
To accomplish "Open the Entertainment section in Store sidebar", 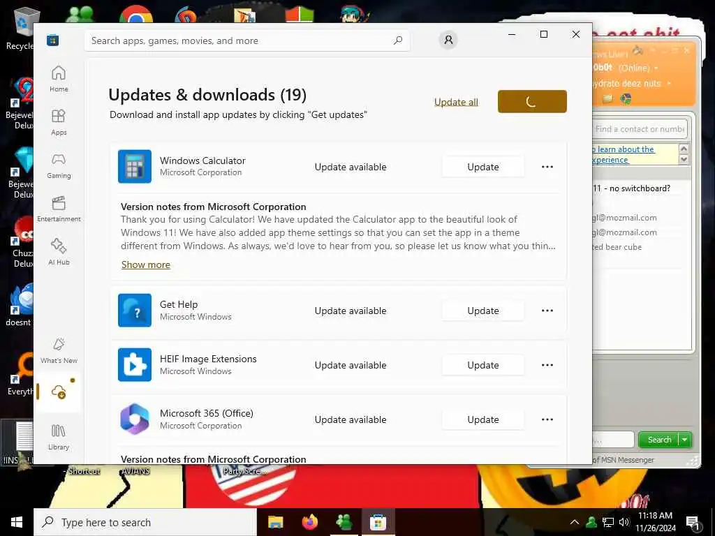I will pos(59,209).
